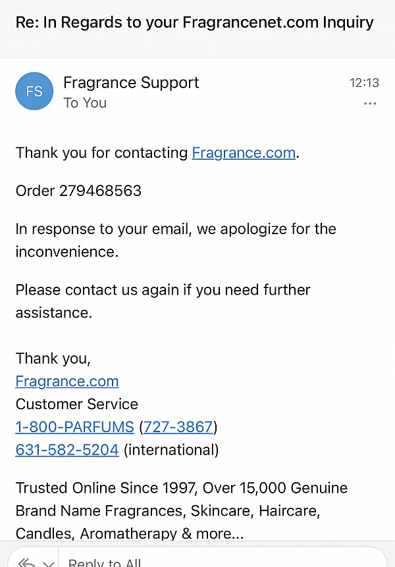This screenshot has height=567, width=395.
Task: Open Fragrance.com link in the greeting line
Action: tap(244, 153)
